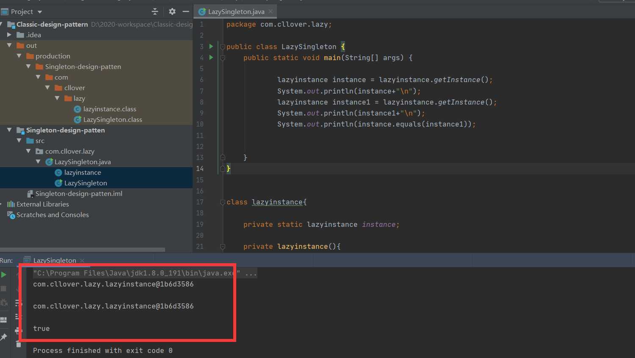Click 'Process finished with exit code 0' text
The width and height of the screenshot is (635, 358).
pos(103,350)
